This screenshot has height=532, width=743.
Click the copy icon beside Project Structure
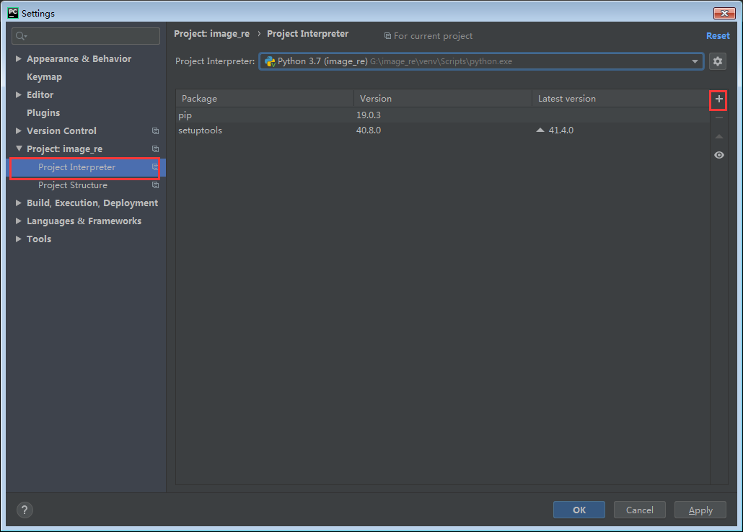[x=155, y=185]
